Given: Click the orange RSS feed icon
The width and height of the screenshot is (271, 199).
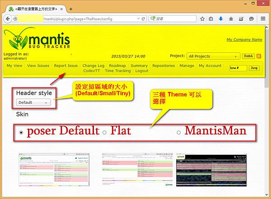Looking at the screenshot, I should point(259,56).
